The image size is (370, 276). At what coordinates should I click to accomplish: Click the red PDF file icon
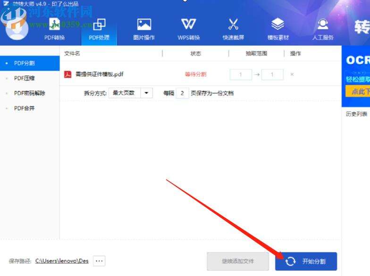click(x=68, y=74)
